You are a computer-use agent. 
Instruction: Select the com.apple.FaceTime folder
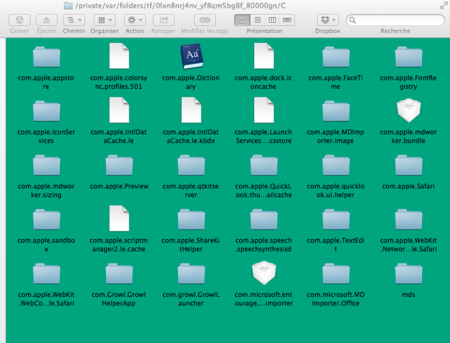336,57
